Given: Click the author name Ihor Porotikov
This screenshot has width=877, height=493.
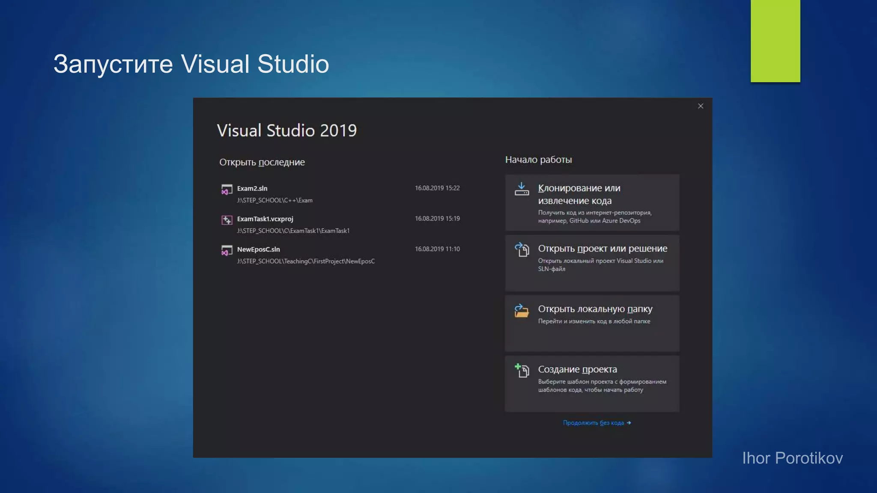Looking at the screenshot, I should (x=793, y=458).
